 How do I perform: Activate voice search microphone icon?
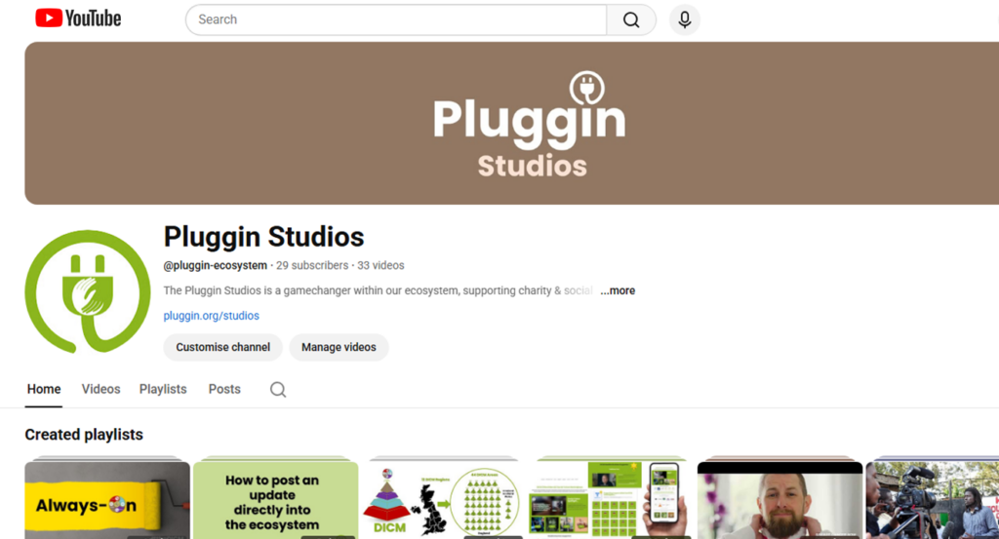685,19
